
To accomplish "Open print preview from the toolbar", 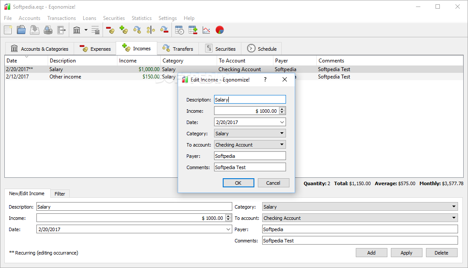I will (x=48, y=30).
